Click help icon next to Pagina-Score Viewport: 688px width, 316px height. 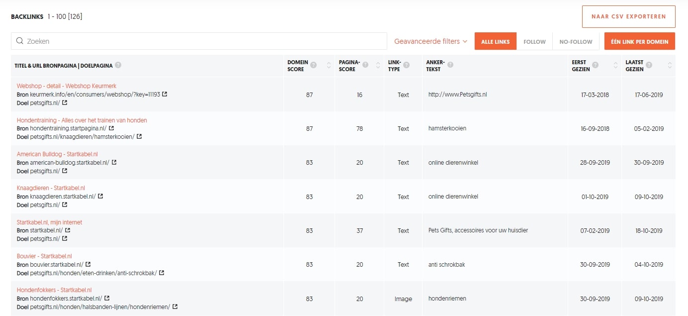point(365,65)
